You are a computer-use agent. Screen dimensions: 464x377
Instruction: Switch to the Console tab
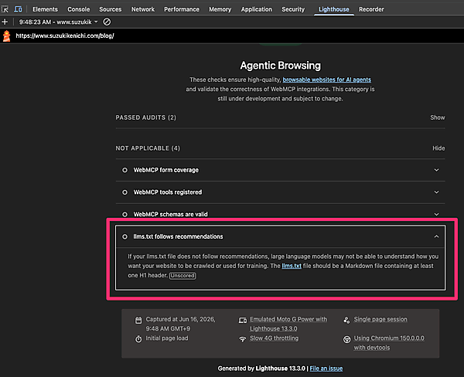tap(79, 9)
